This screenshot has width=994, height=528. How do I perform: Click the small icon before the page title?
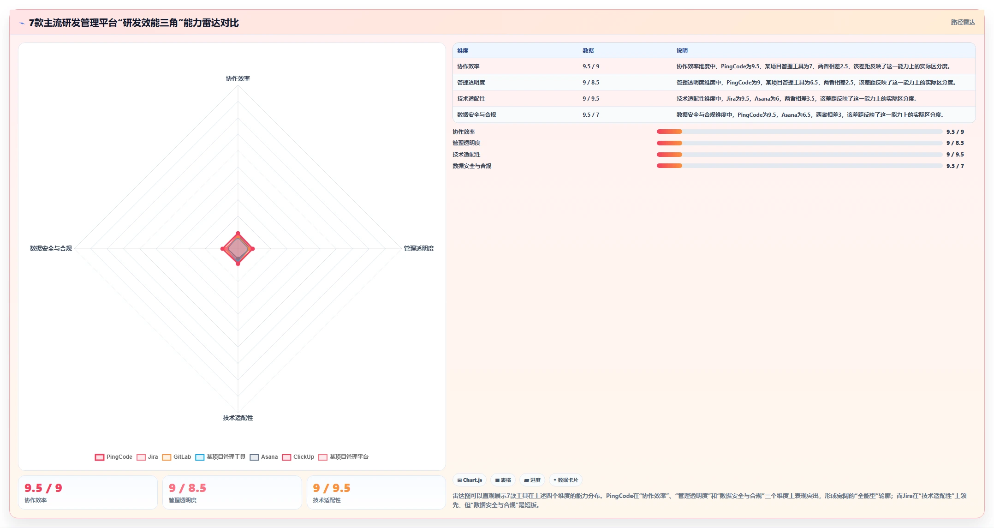pos(22,23)
